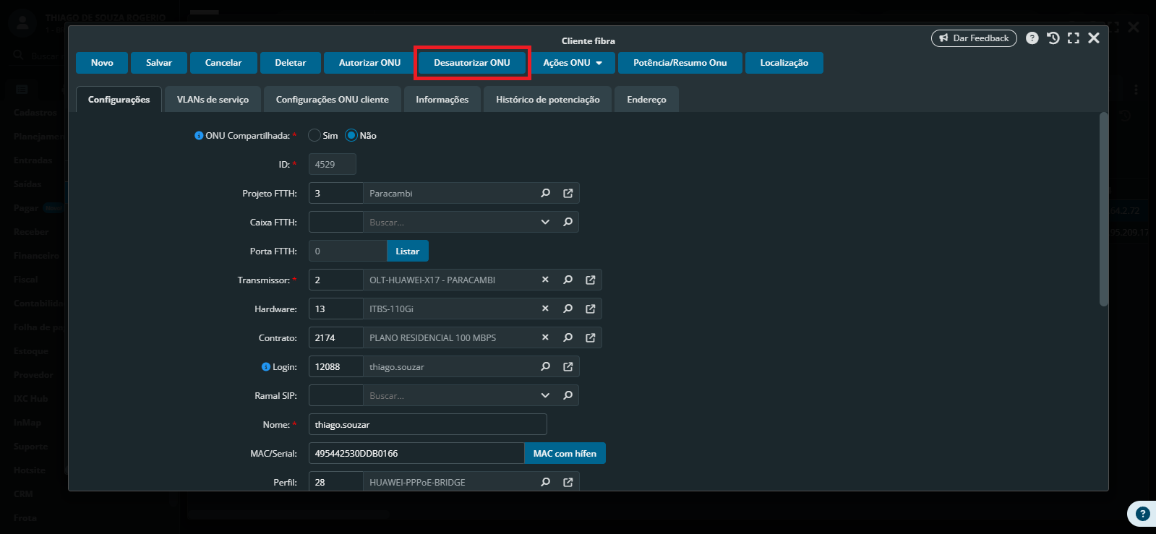
Task: Open Transmissor record in external link icon
Action: (590, 280)
